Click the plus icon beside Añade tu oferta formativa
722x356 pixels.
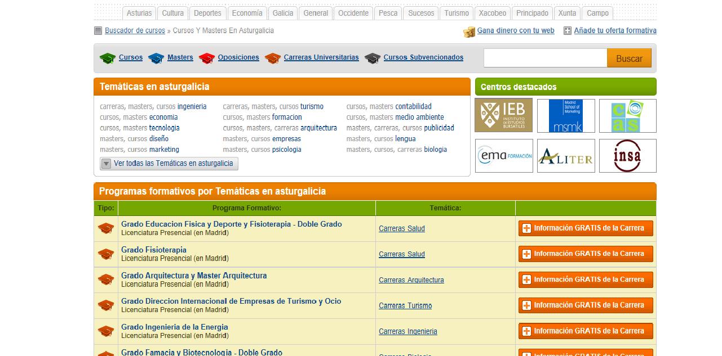pos(568,31)
